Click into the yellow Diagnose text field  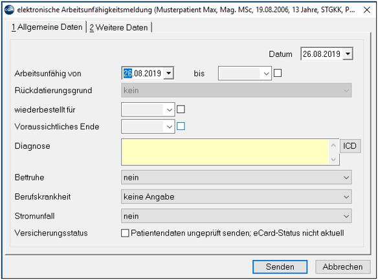coord(225,152)
